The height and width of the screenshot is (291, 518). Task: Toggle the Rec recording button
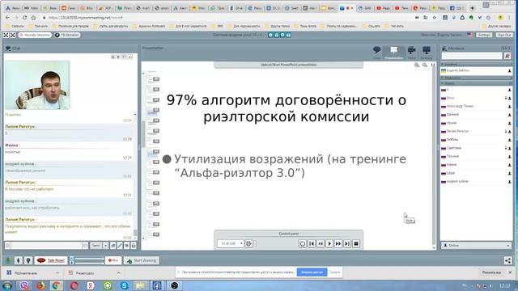coord(113,260)
